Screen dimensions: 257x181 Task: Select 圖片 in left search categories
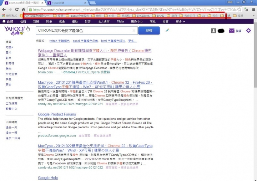[x=8, y=53]
